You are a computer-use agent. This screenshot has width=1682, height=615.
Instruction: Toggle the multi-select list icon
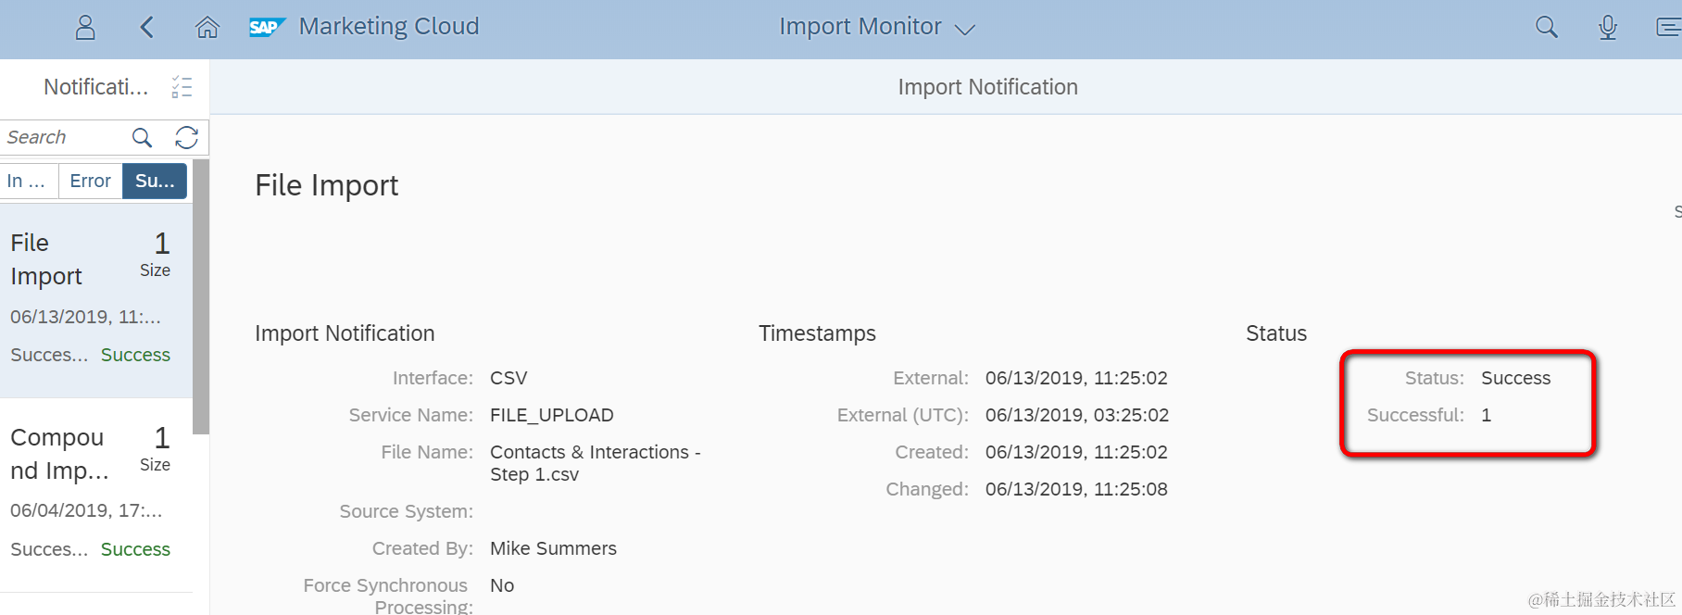pyautogui.click(x=182, y=87)
